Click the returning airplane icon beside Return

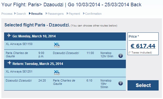pyautogui.click(x=9, y=63)
